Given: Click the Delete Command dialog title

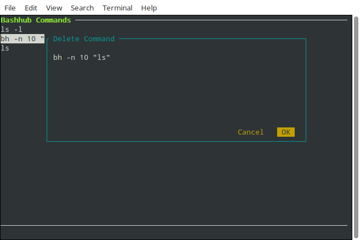Looking at the screenshot, I should (83, 39).
